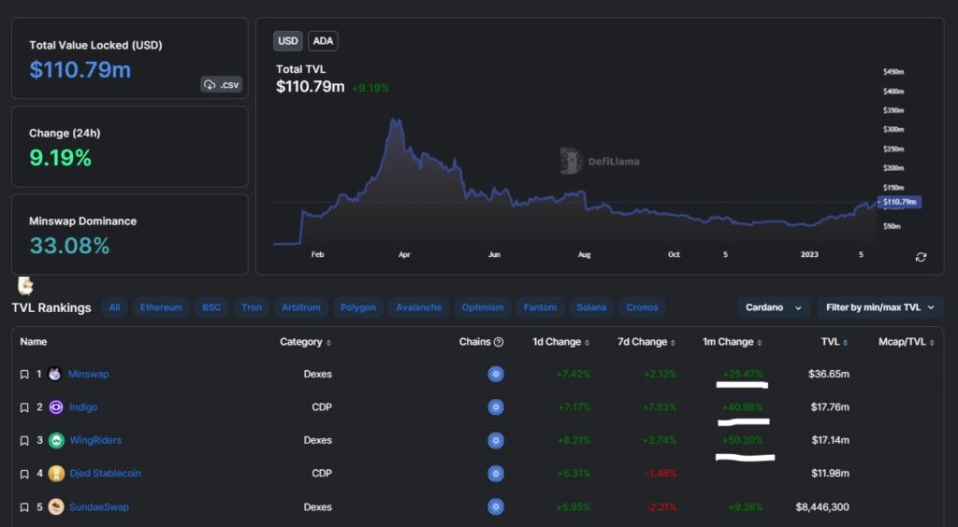Click the $11.98m TVL value
Screen dimensions: 958x527
click(x=831, y=474)
